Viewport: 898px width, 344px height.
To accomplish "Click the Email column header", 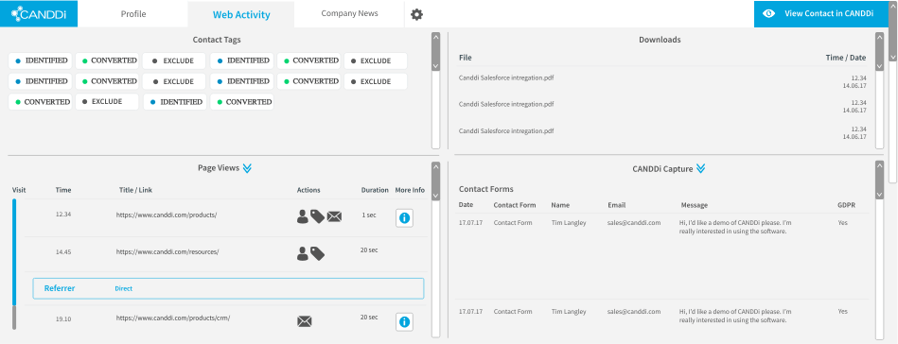I will click(617, 205).
